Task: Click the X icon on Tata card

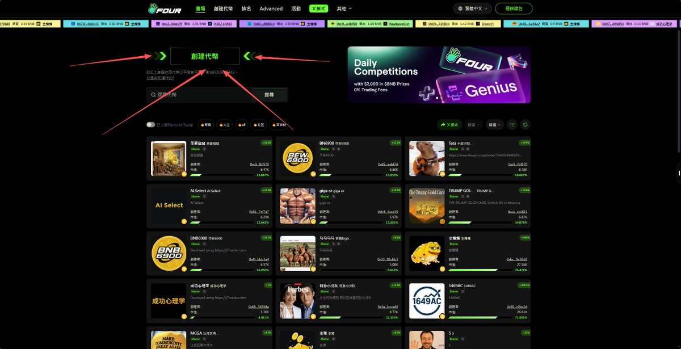Action: point(462,149)
